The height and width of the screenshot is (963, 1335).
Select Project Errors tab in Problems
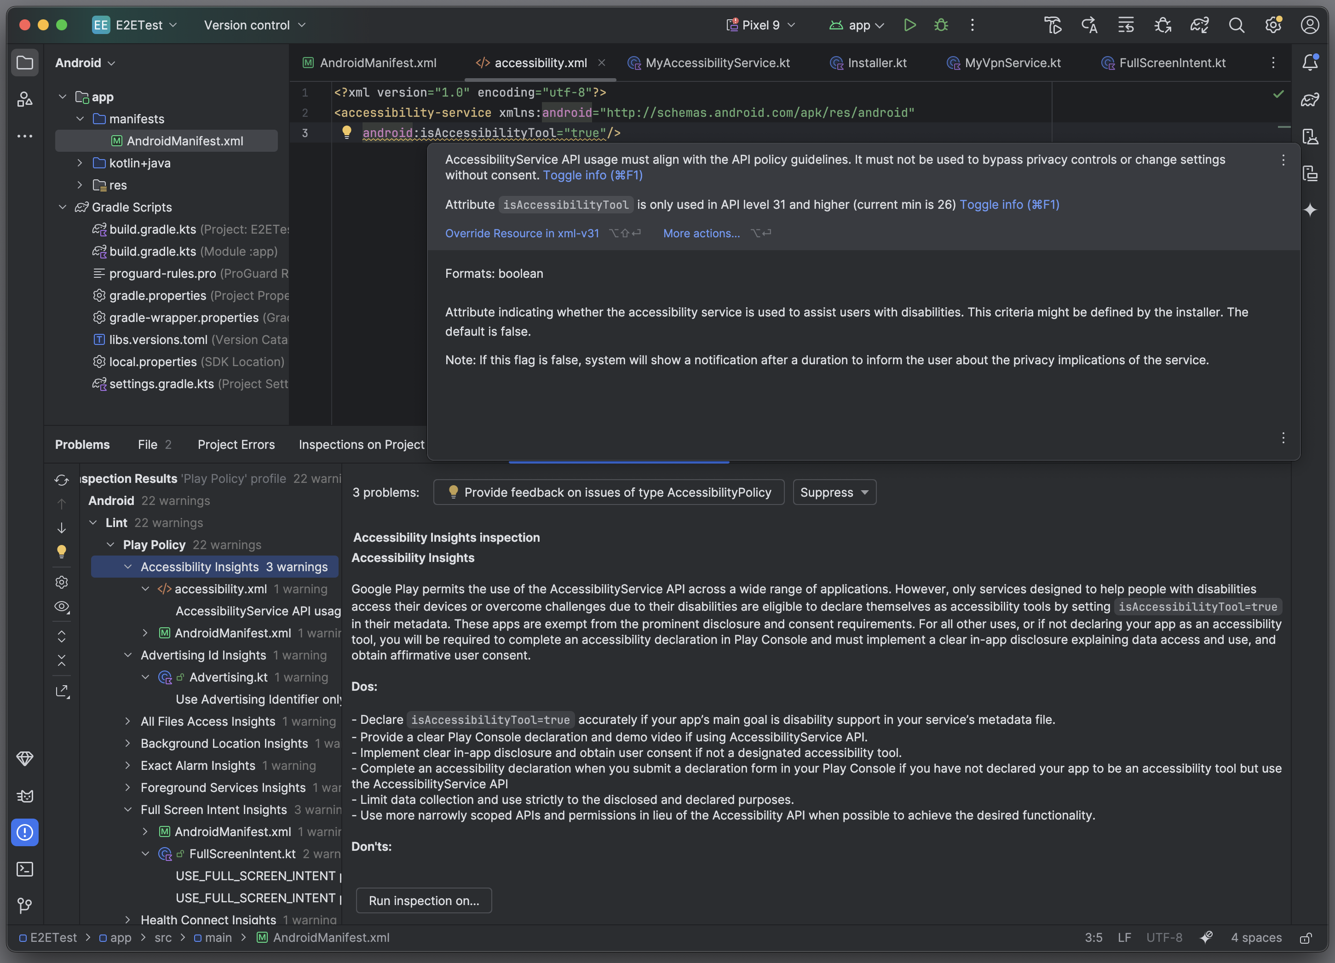pos(236,445)
